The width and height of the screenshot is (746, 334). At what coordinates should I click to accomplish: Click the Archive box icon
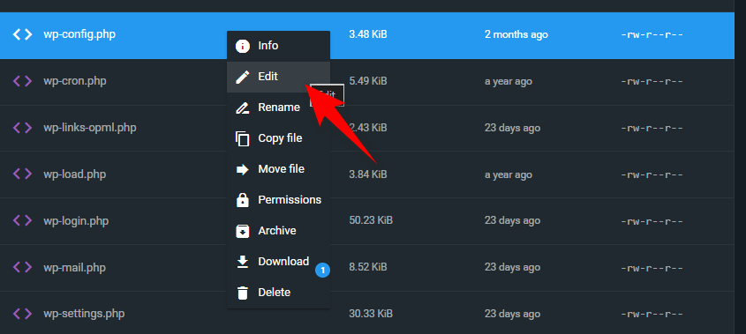243,231
